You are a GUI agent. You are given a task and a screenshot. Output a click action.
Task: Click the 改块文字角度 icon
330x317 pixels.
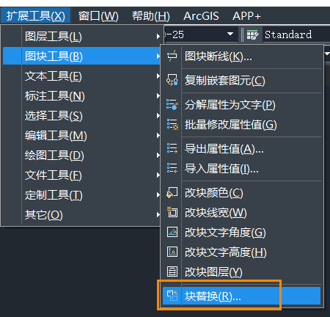tap(172, 232)
